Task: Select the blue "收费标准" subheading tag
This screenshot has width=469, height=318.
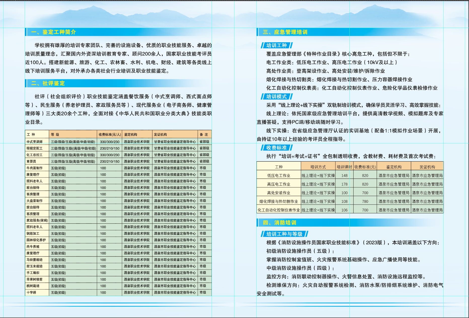Action: click(x=276, y=148)
